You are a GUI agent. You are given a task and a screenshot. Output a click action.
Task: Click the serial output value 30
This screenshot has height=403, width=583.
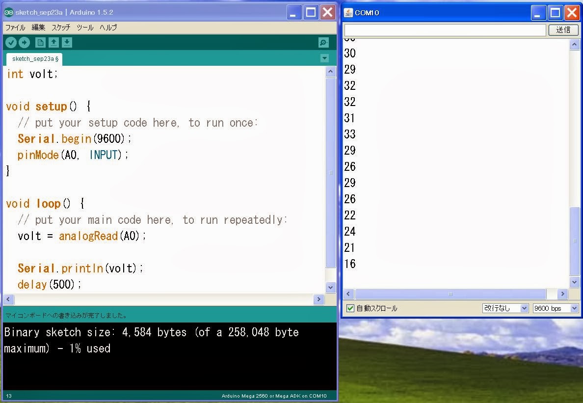pyautogui.click(x=350, y=53)
